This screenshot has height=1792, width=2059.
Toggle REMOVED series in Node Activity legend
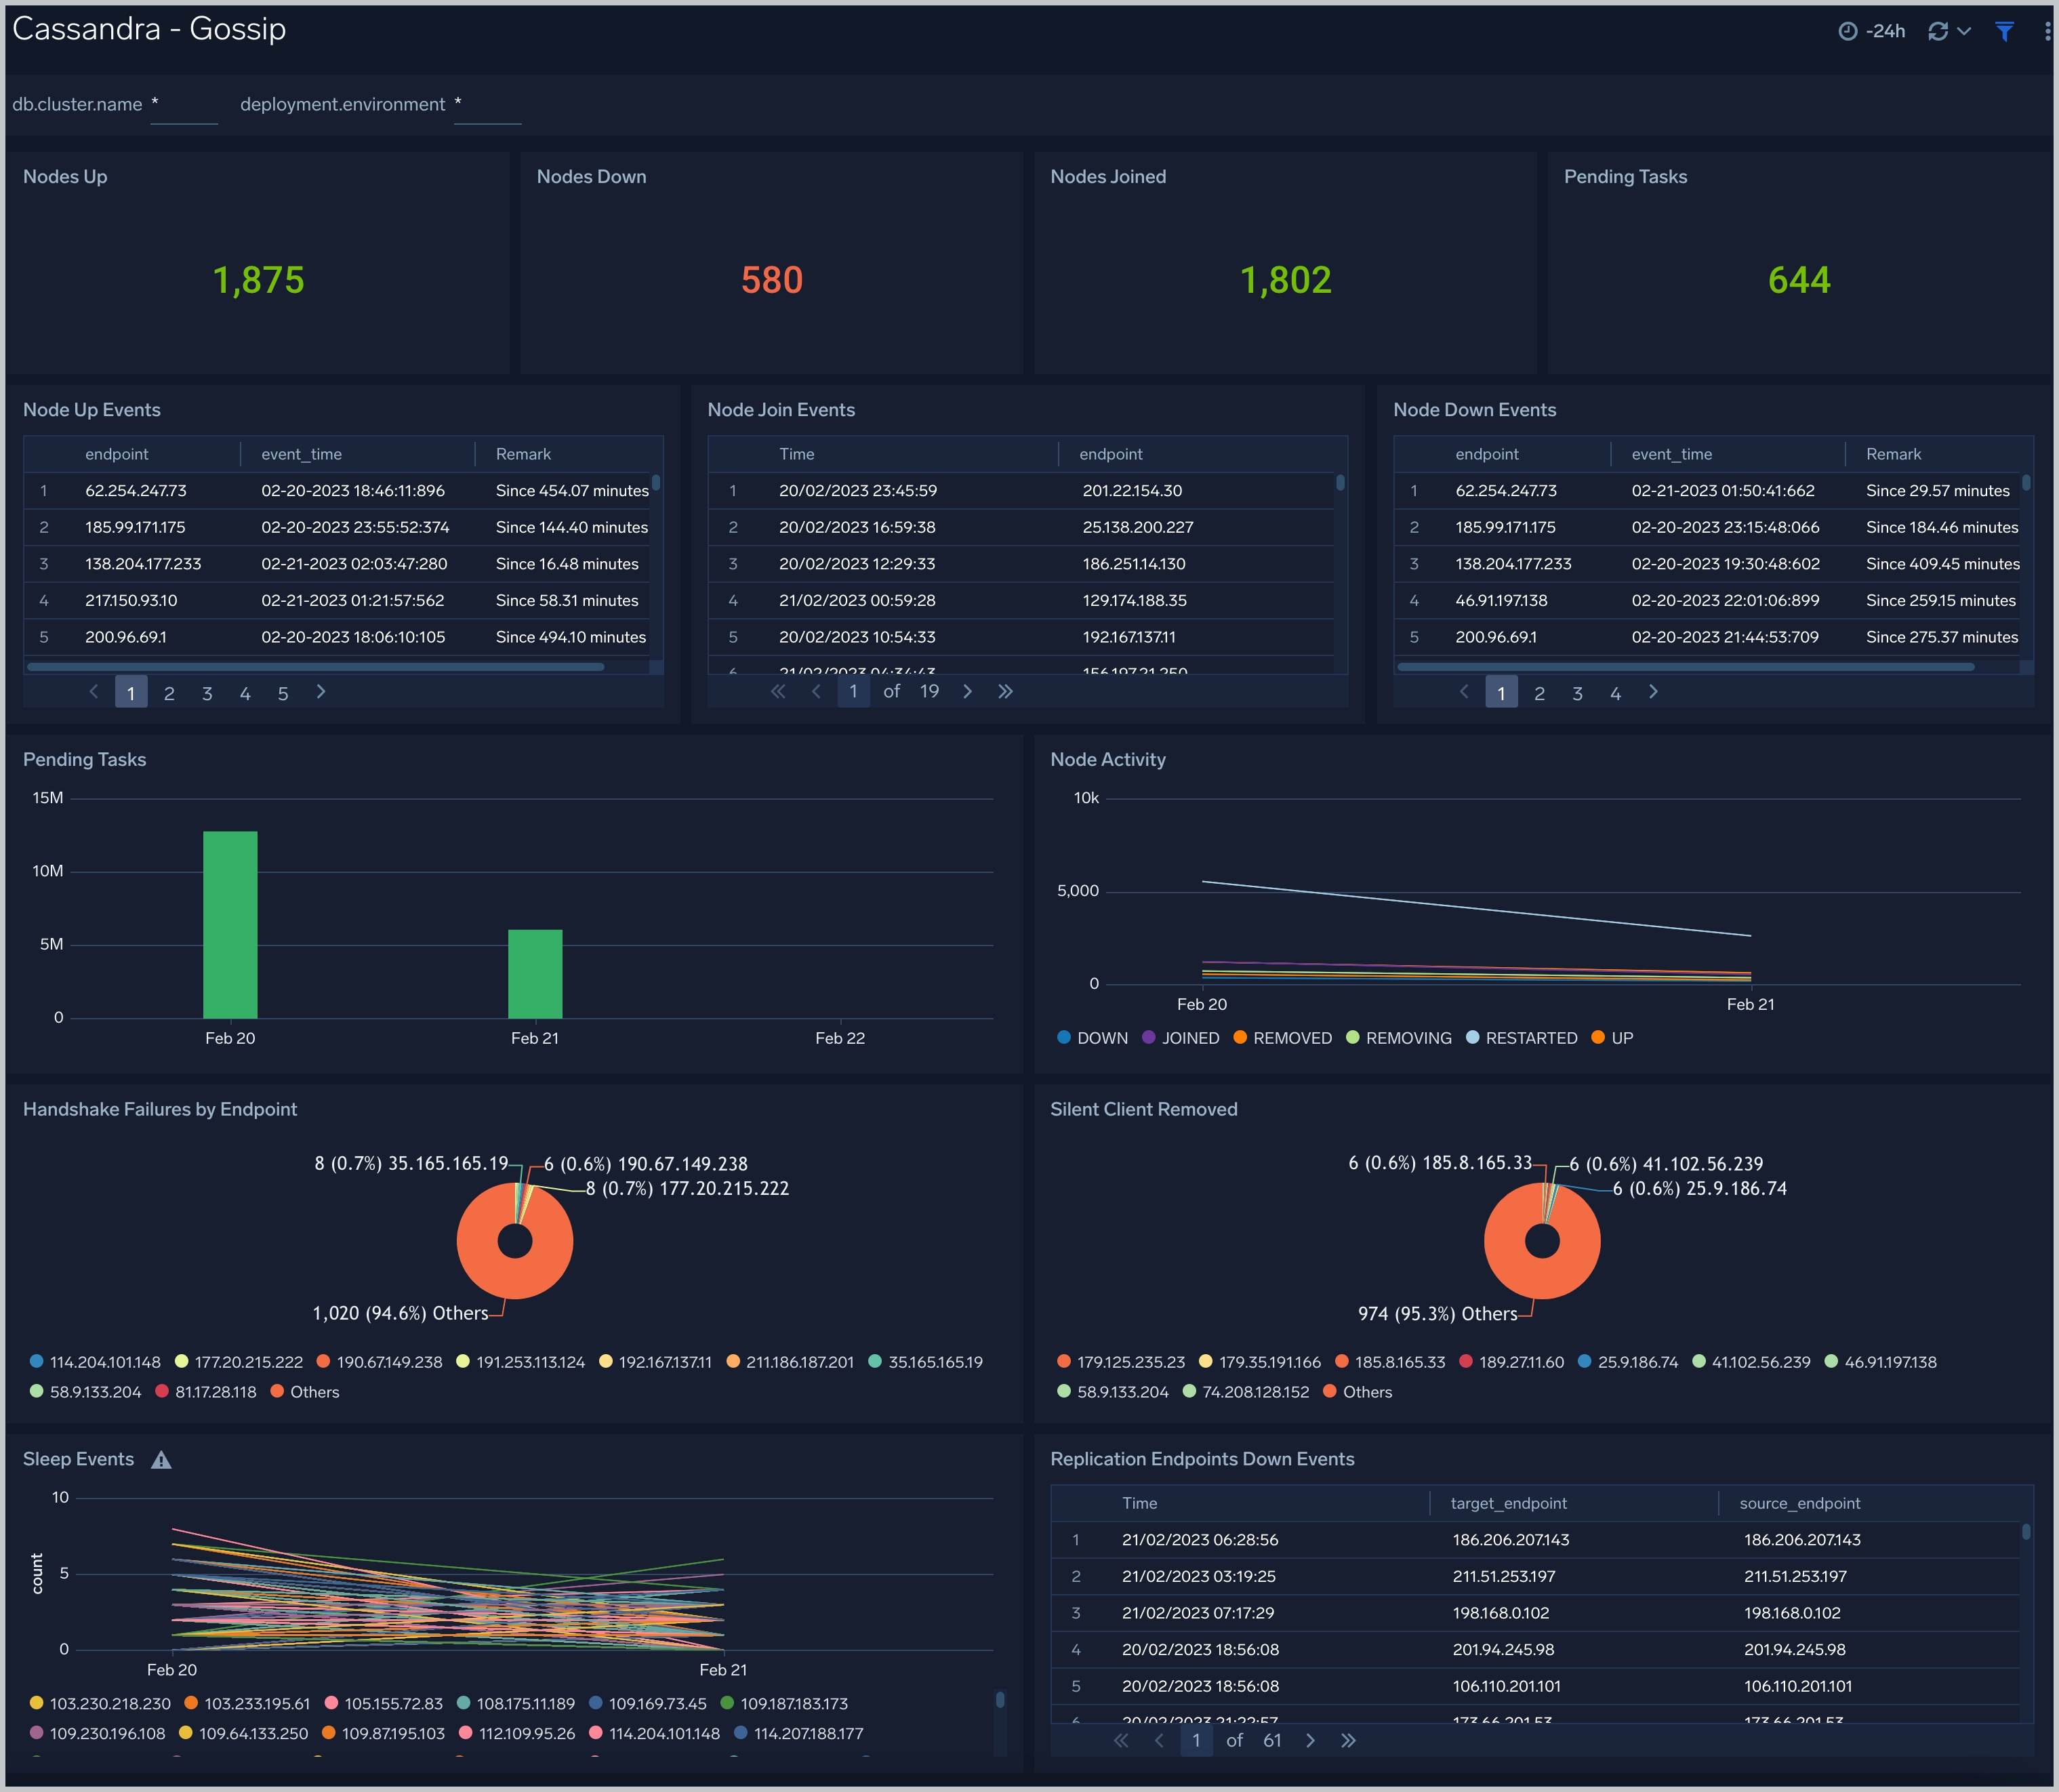pos(1282,1038)
